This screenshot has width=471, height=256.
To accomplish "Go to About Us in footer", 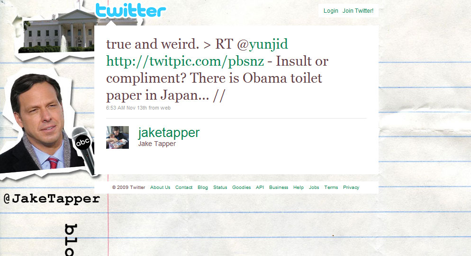I will [160, 188].
